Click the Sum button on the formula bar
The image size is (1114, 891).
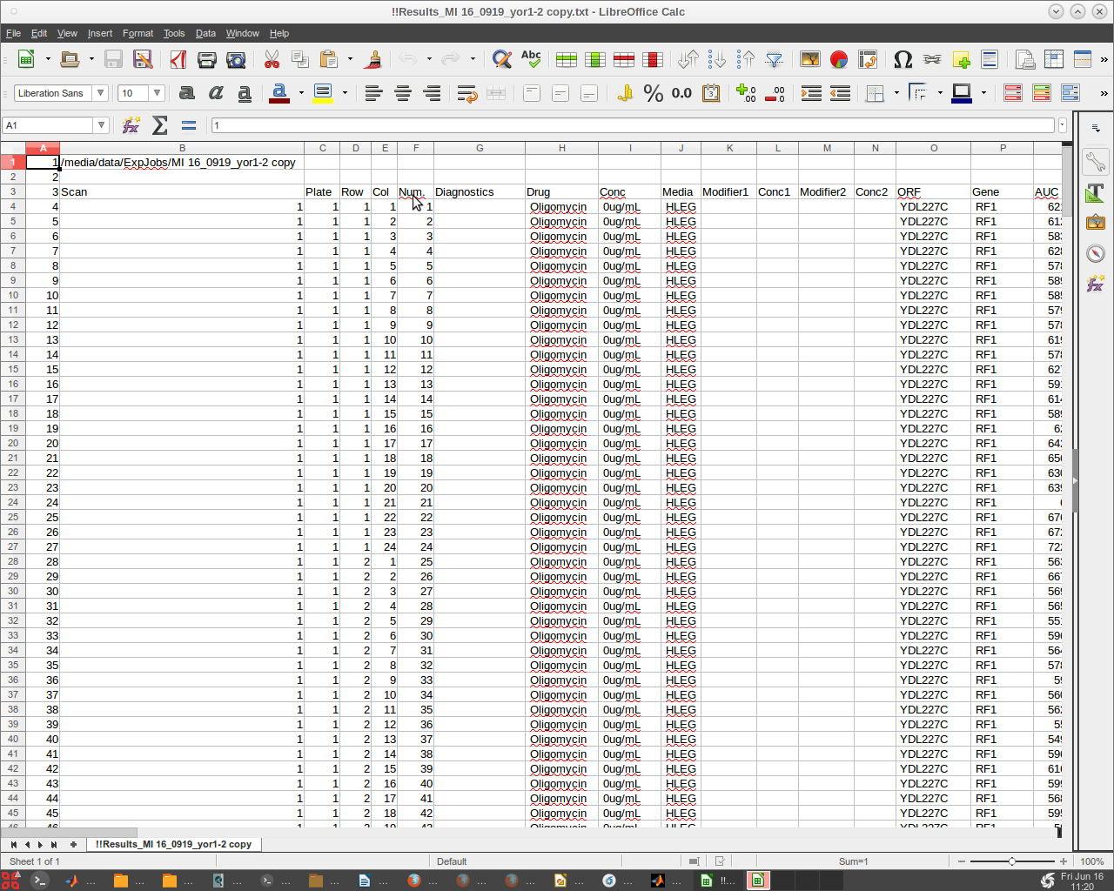pos(159,124)
